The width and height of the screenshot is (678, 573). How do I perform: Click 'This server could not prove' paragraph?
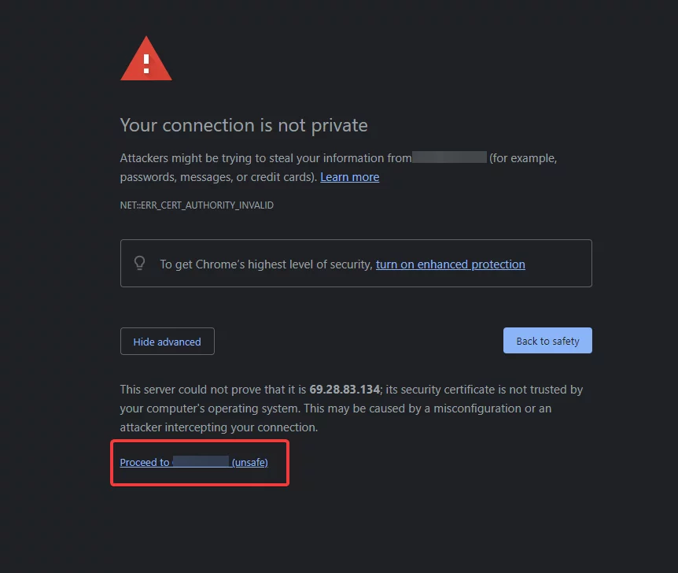(352, 408)
